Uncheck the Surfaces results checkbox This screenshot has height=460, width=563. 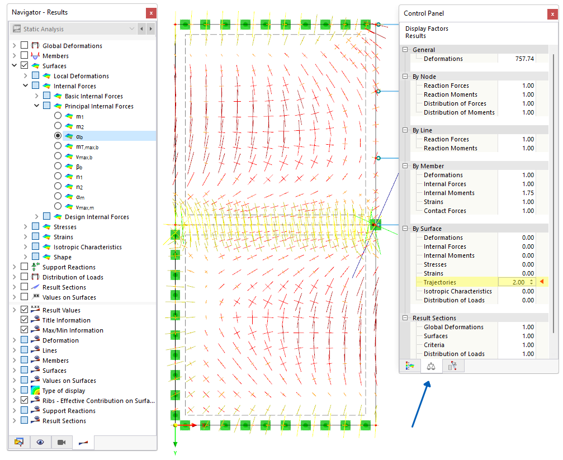[x=25, y=65]
